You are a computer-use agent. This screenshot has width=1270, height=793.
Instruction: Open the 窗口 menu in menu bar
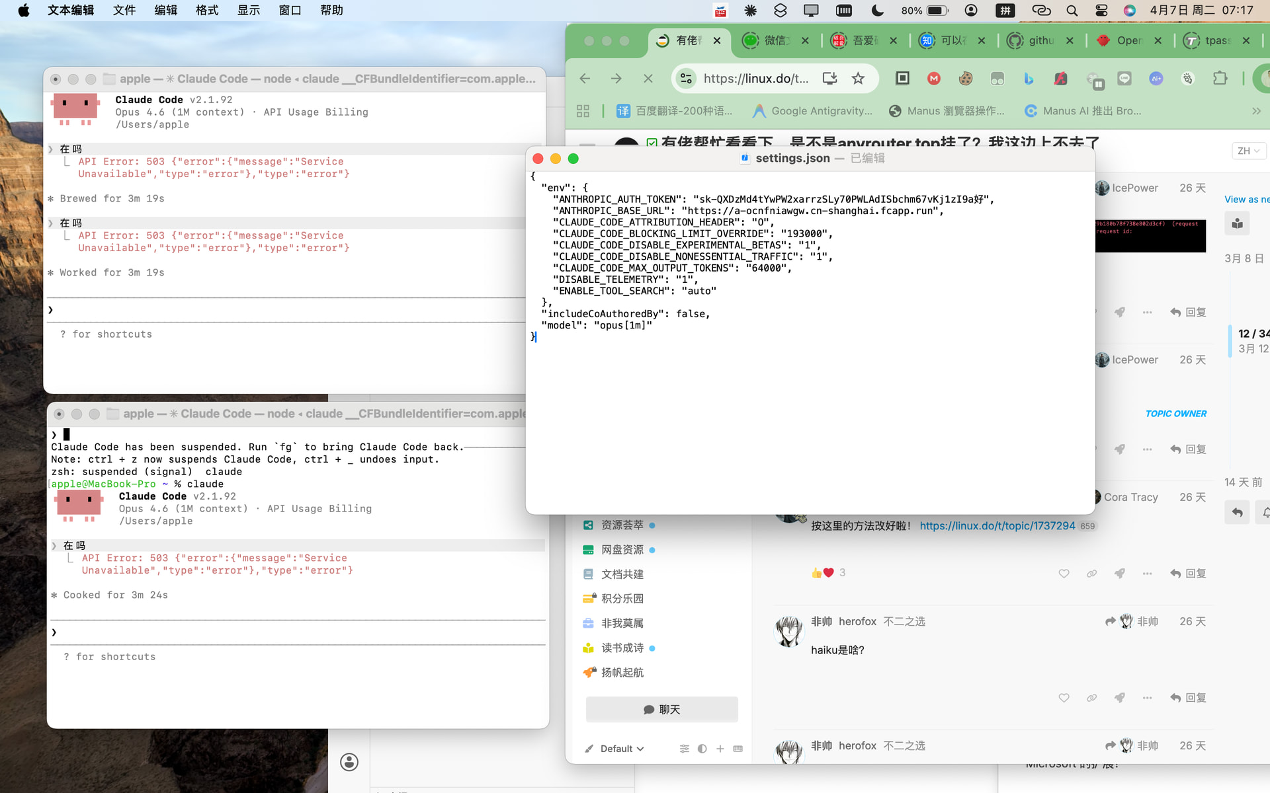[290, 10]
